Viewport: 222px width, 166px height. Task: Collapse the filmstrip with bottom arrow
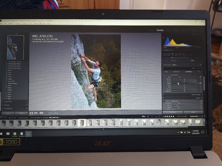pos(104,129)
